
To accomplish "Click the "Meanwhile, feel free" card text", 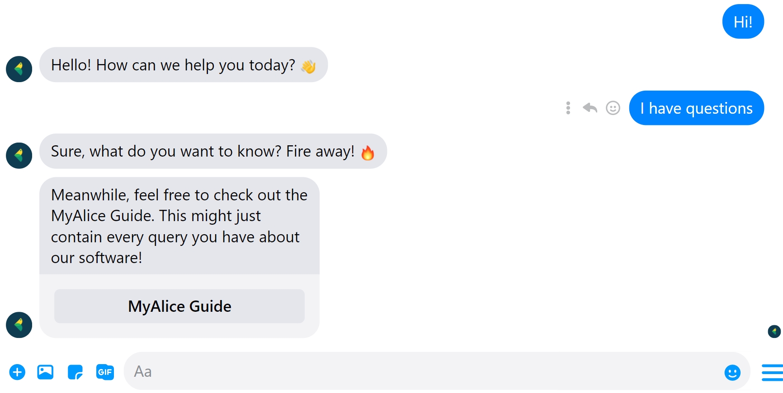I will 179,226.
